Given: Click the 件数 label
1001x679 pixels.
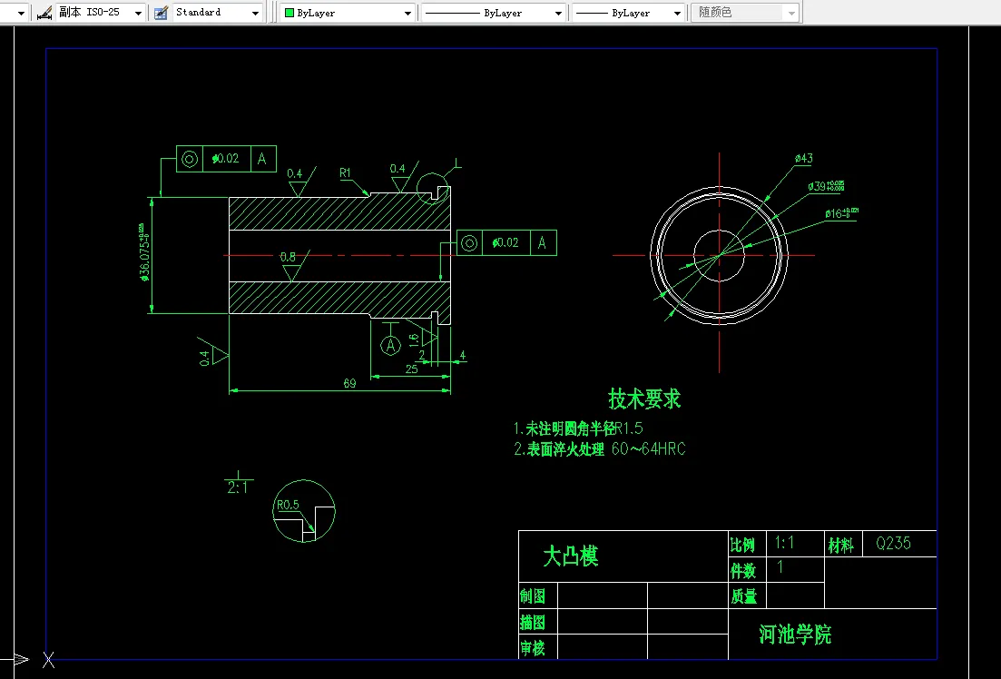Looking at the screenshot, I should (743, 570).
